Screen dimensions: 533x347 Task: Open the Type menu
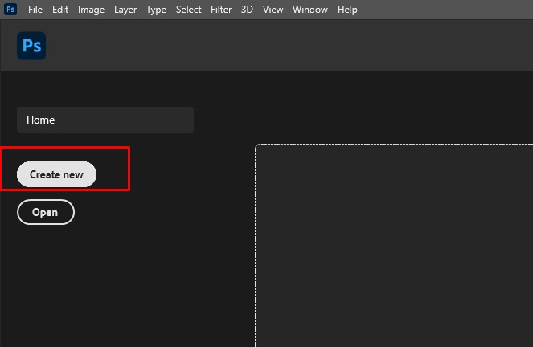point(156,10)
